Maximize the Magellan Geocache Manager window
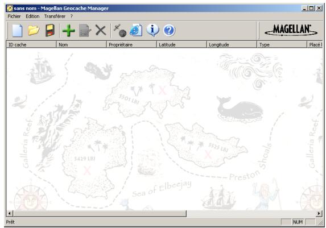The width and height of the screenshot is (326, 228). click(x=311, y=9)
